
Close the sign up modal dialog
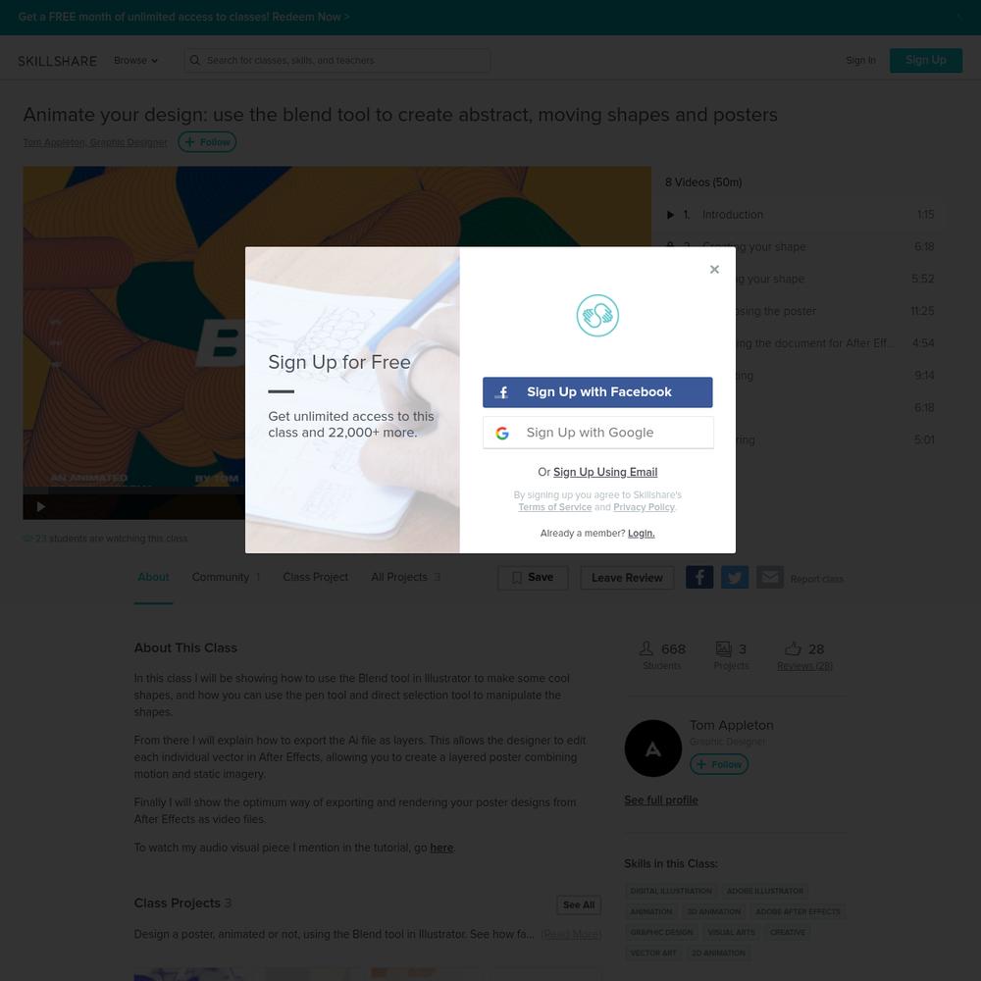click(x=714, y=269)
